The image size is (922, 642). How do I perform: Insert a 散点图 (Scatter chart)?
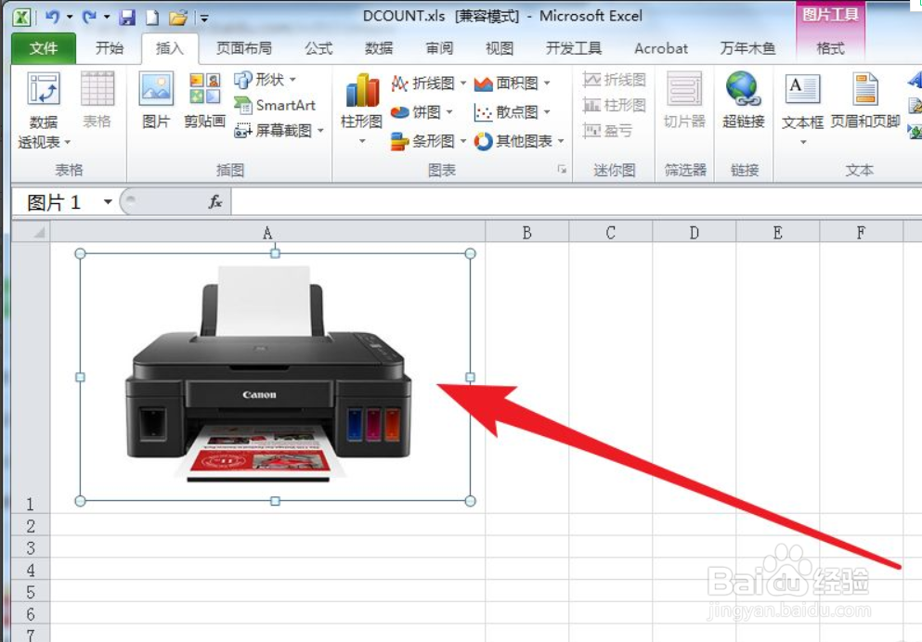[512, 111]
